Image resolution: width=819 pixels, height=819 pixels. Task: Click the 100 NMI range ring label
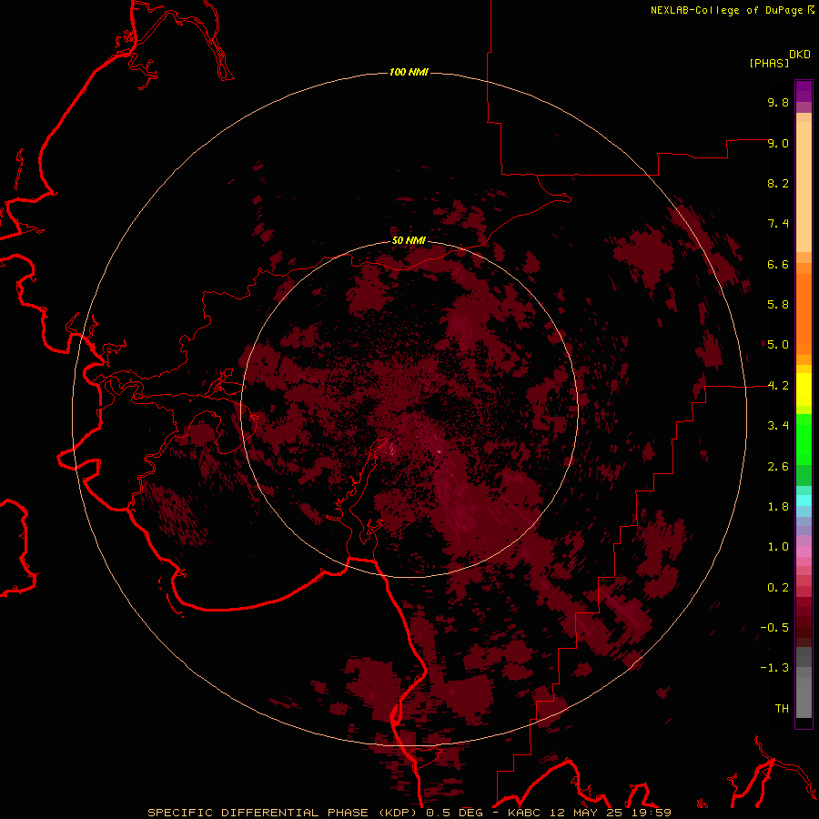coord(409,72)
